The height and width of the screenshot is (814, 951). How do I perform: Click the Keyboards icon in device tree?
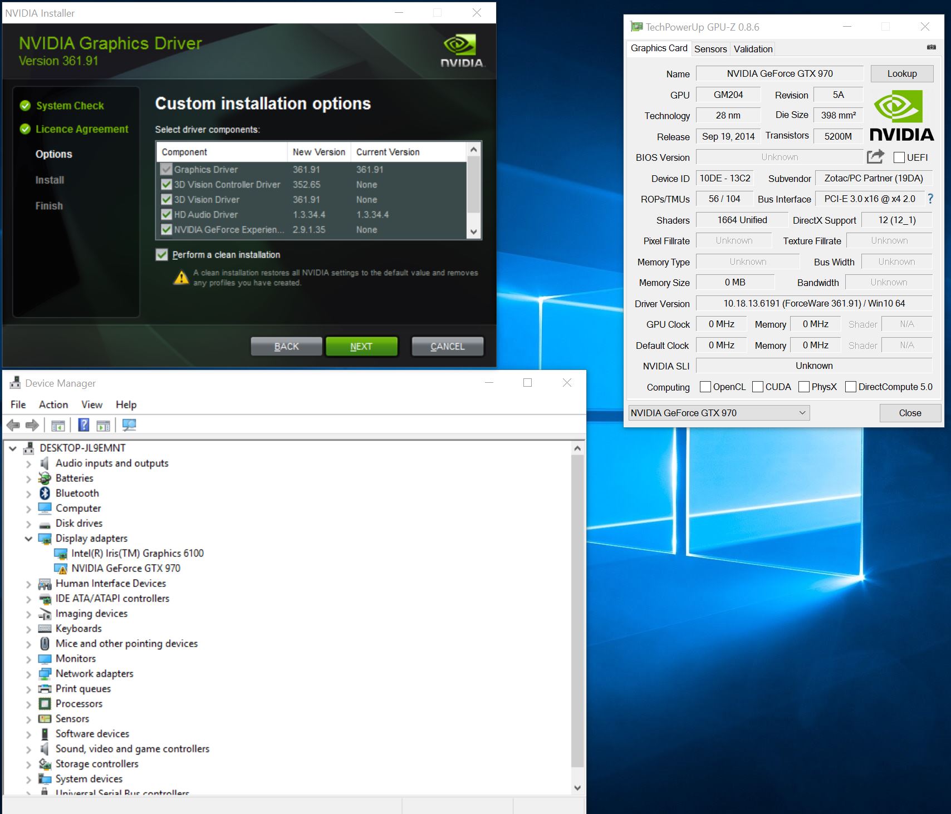pos(45,629)
